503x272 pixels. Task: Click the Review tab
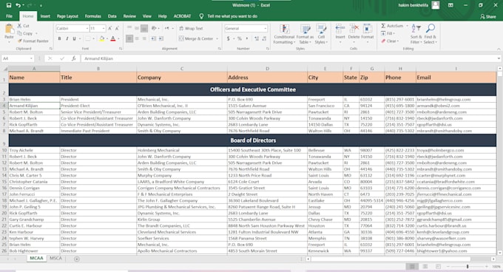[129, 16]
